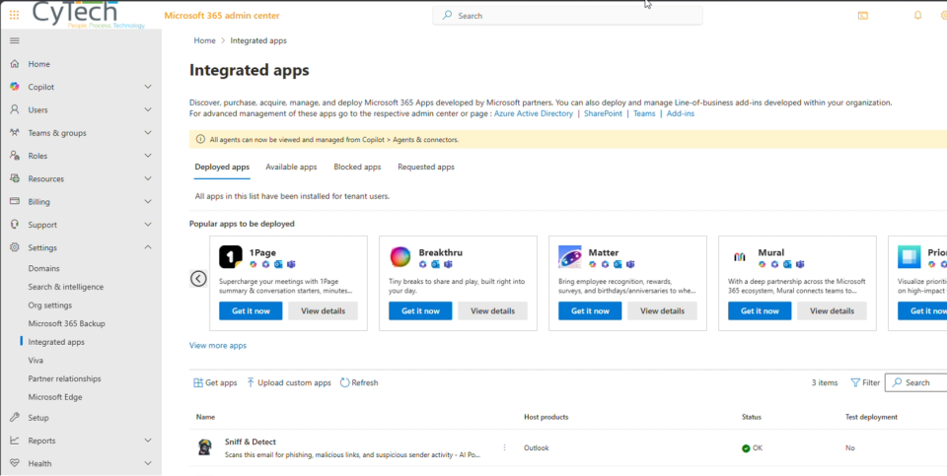947x476 pixels.
Task: Open the Azure Active Directory link
Action: [x=534, y=113]
